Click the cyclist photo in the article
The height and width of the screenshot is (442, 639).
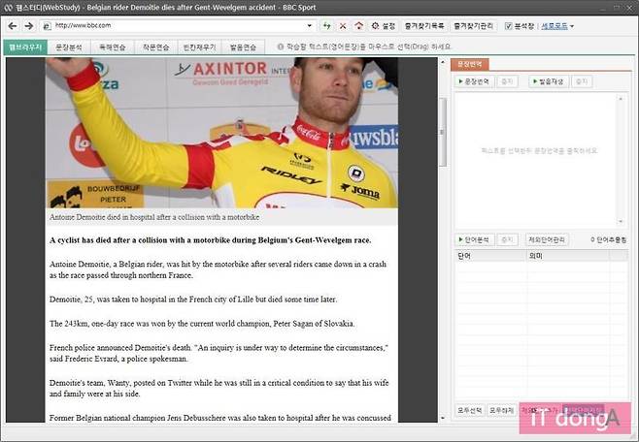[221, 133]
